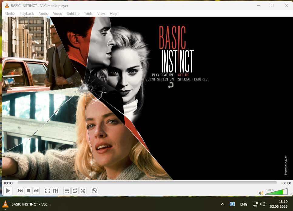Click BASIC INSTINCT VLC taskbar button
The height and width of the screenshot is (211, 293).
(x=27, y=204)
